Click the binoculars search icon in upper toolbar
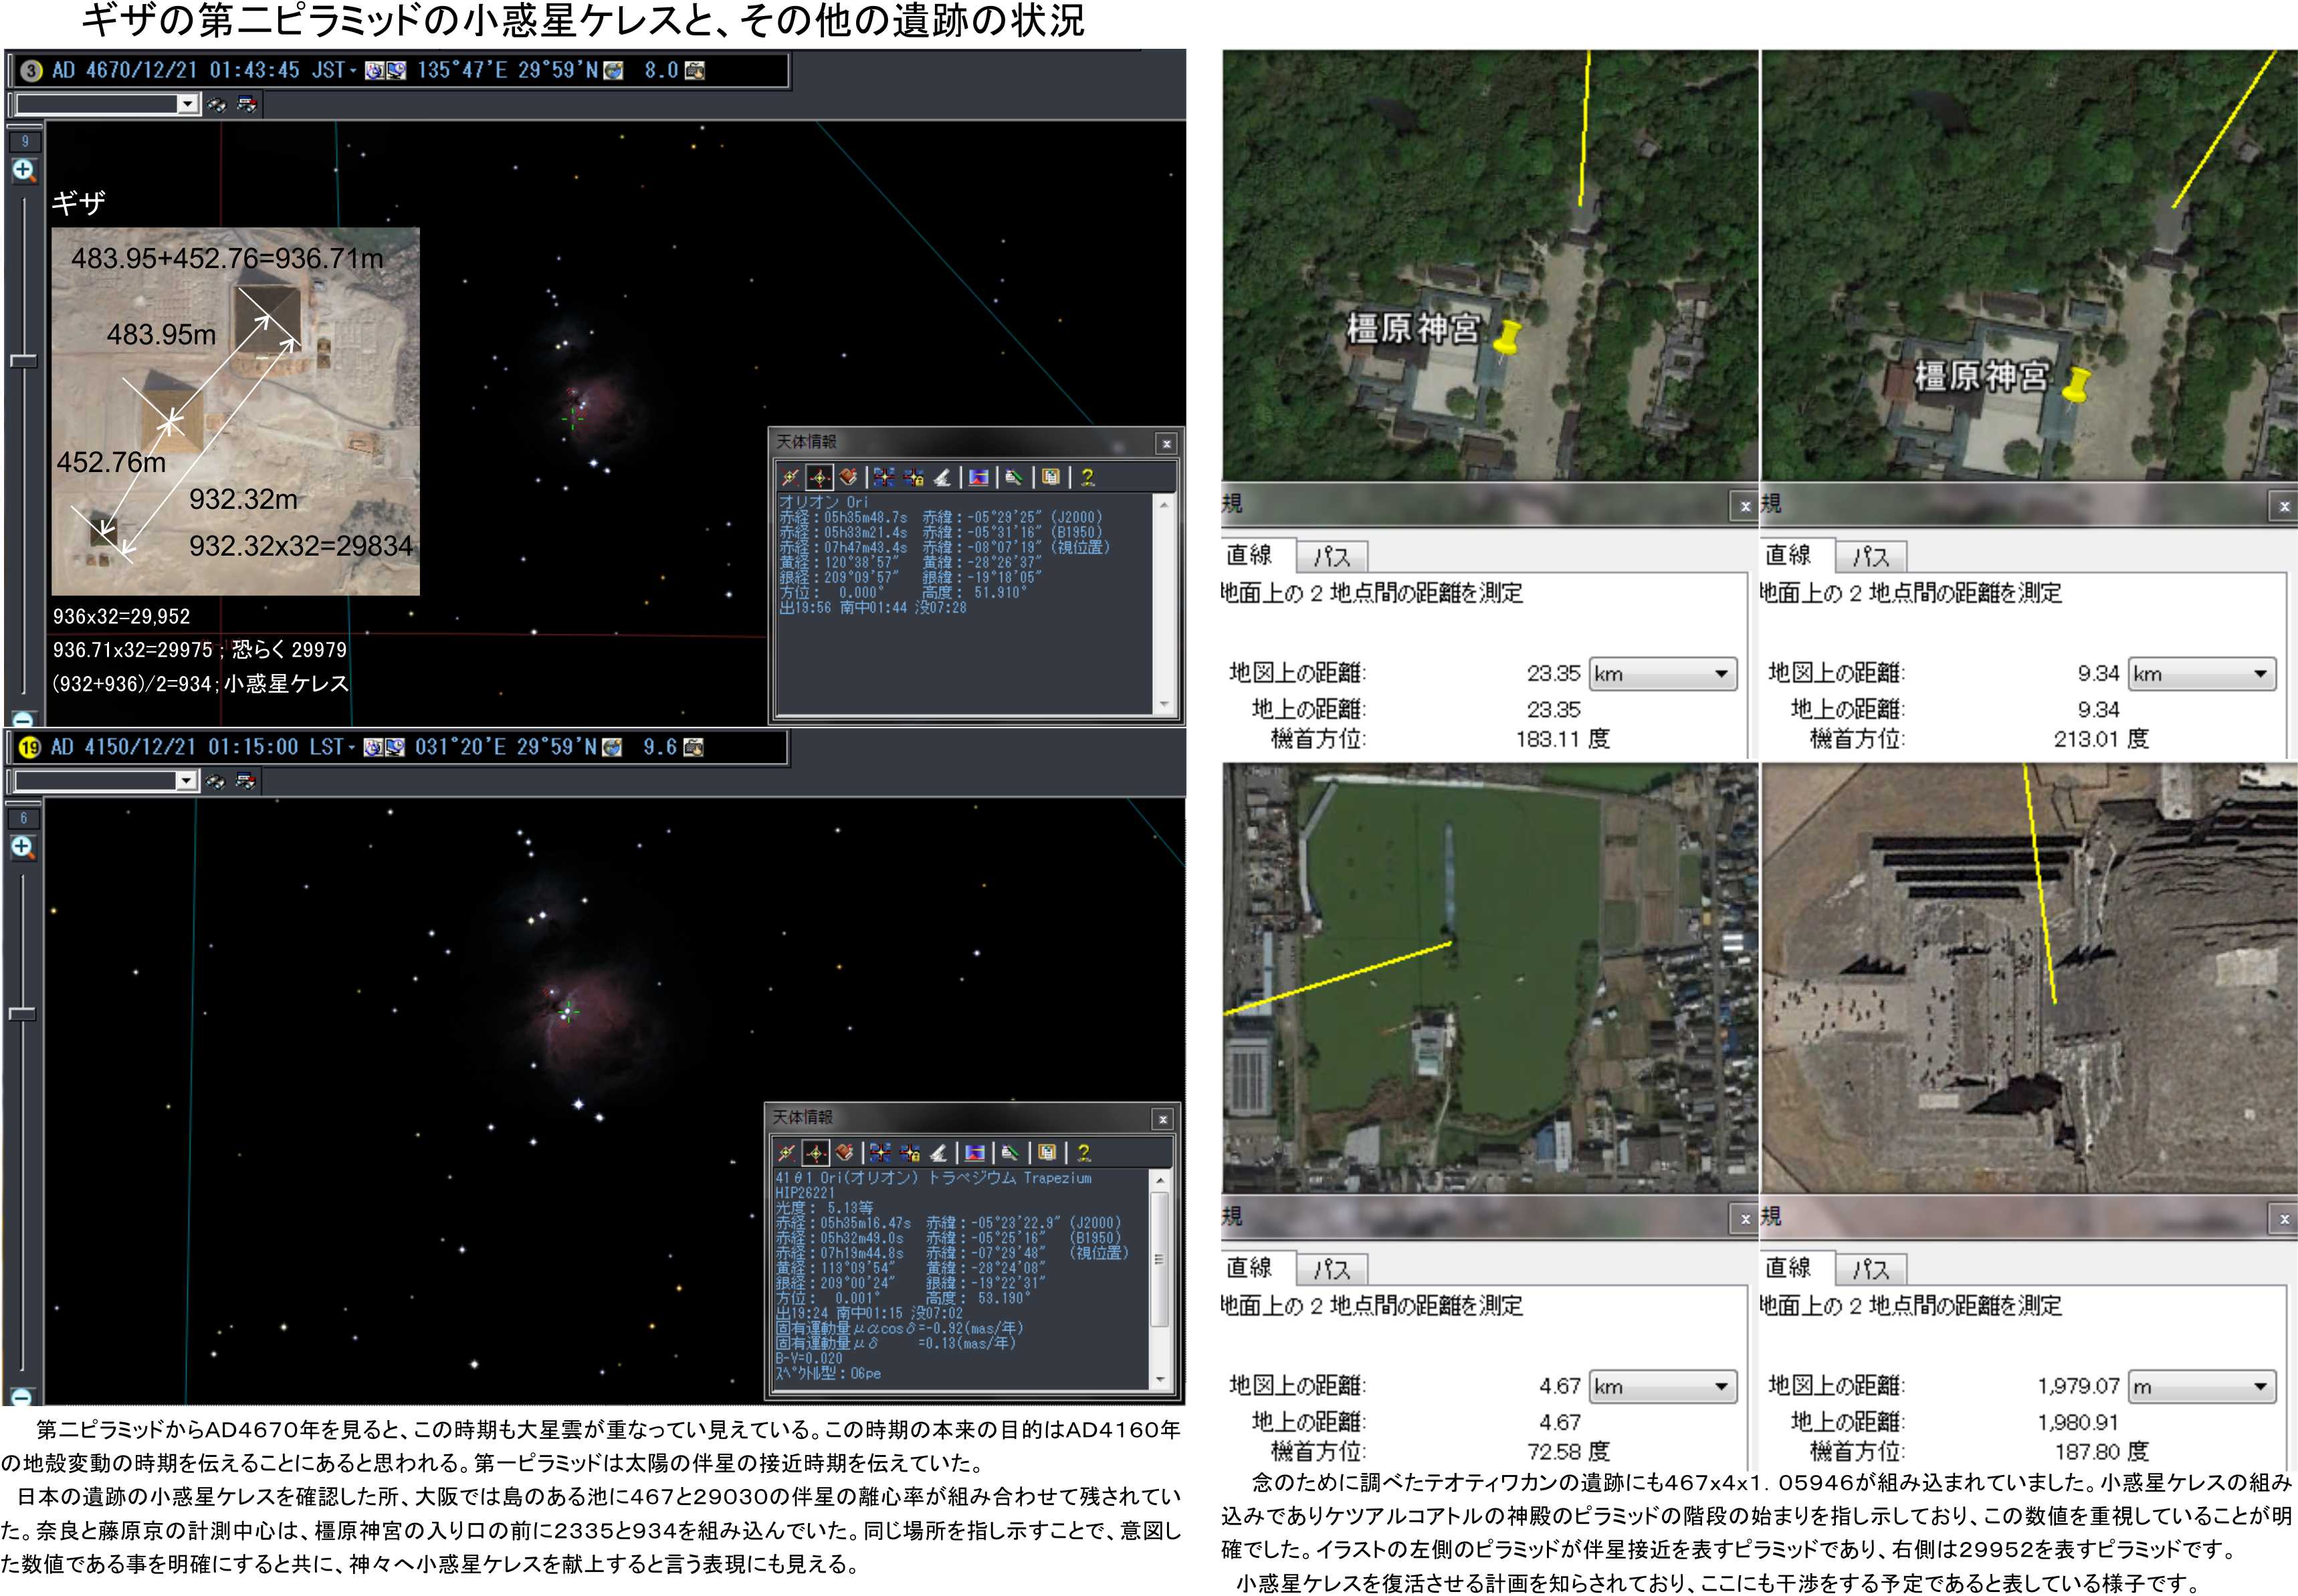The height and width of the screenshot is (1596, 2298). click(216, 104)
